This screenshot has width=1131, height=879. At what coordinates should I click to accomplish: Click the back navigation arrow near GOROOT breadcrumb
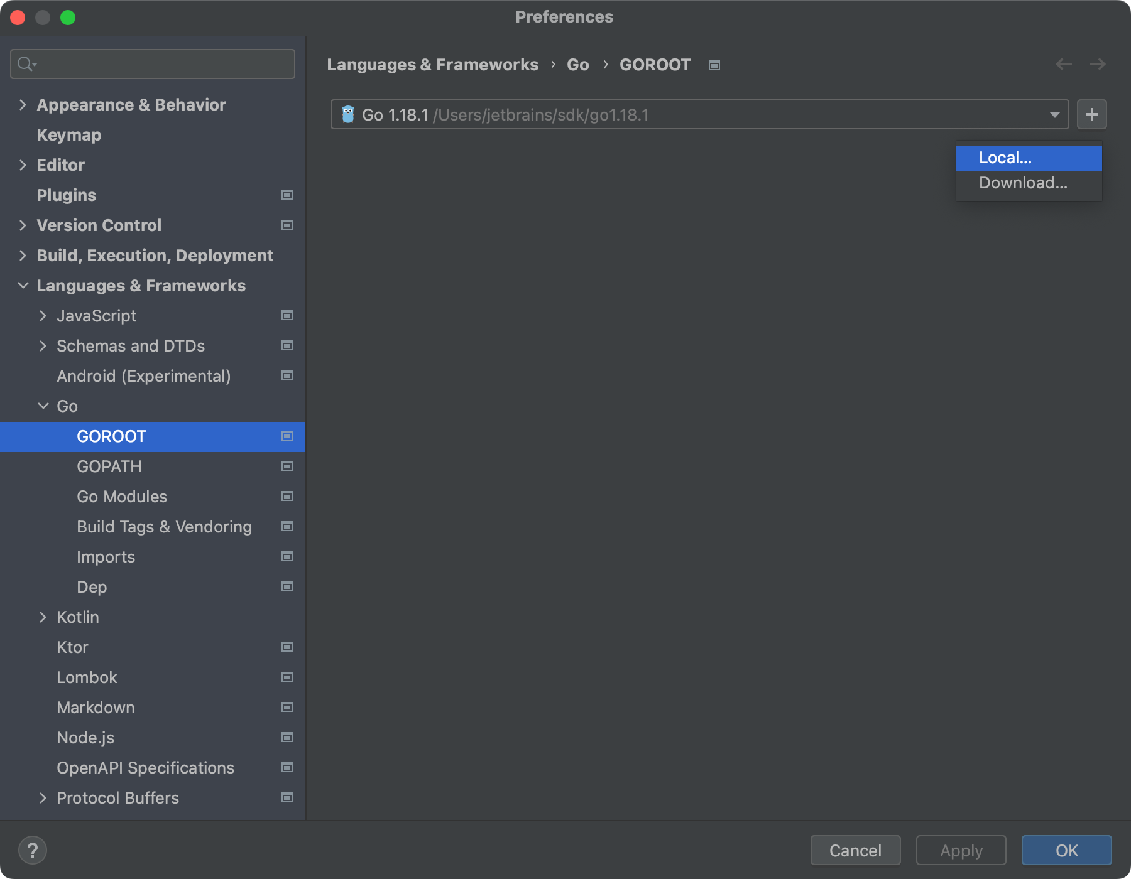[1063, 64]
